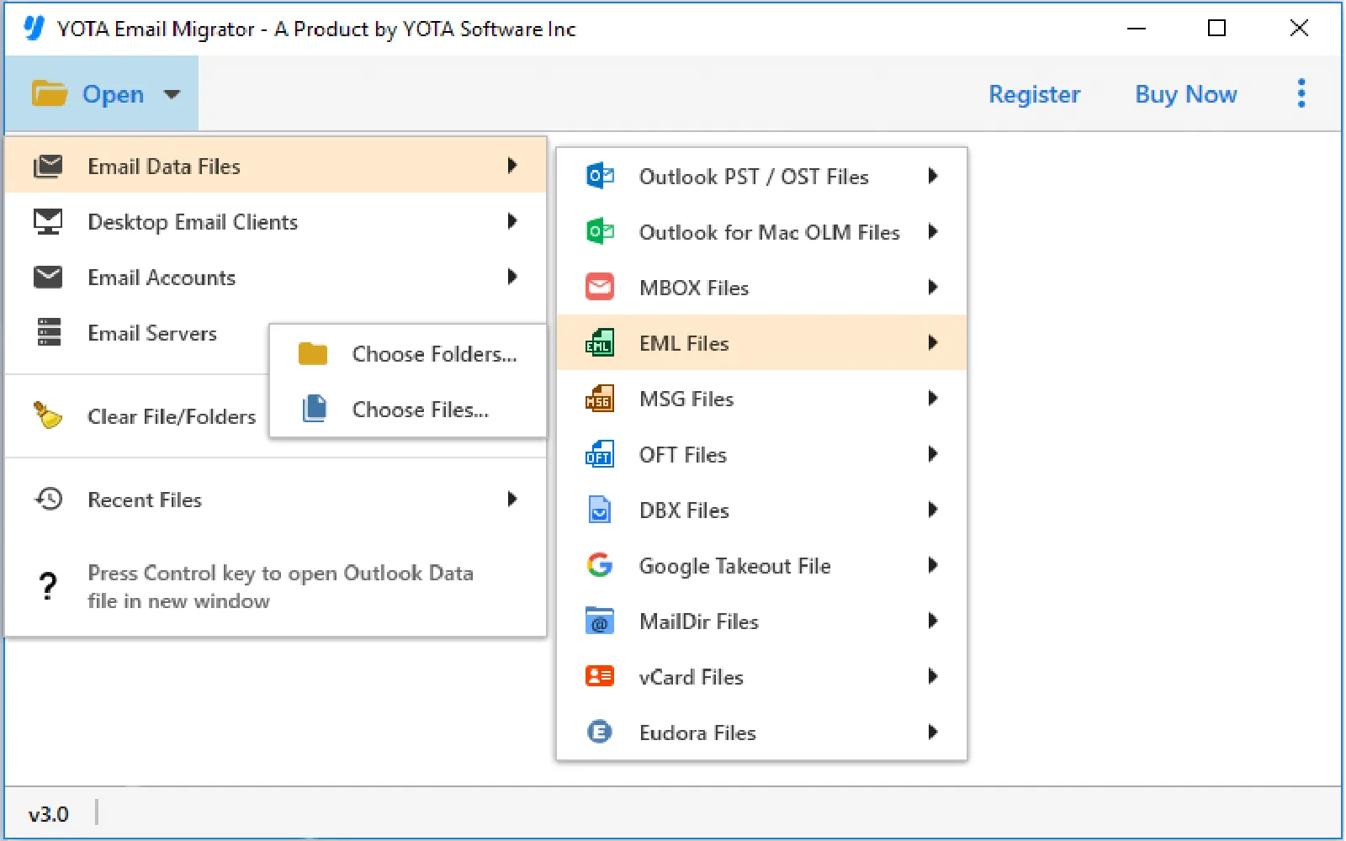Viewport: 1346px width, 841px height.
Task: Click the Google Takeout G logo
Action: point(600,565)
